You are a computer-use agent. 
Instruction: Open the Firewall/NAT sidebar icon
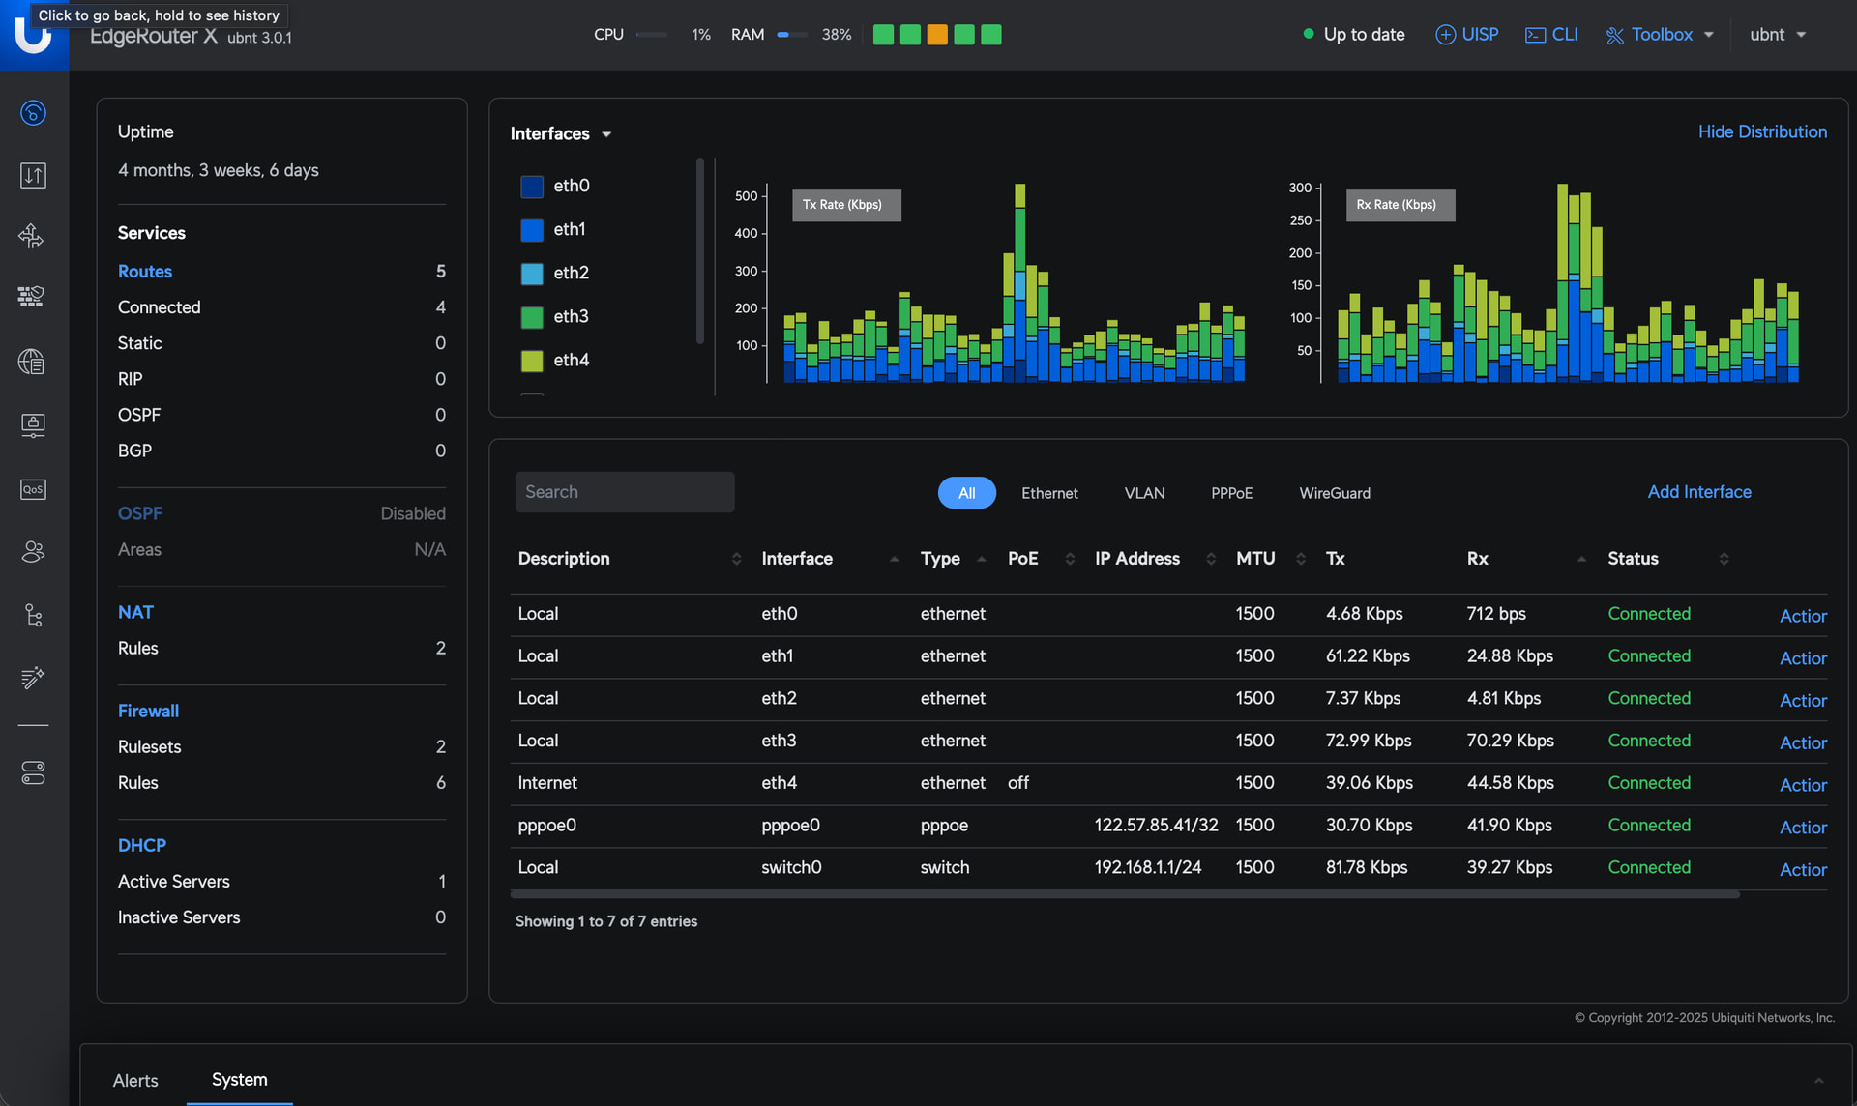pyautogui.click(x=33, y=297)
